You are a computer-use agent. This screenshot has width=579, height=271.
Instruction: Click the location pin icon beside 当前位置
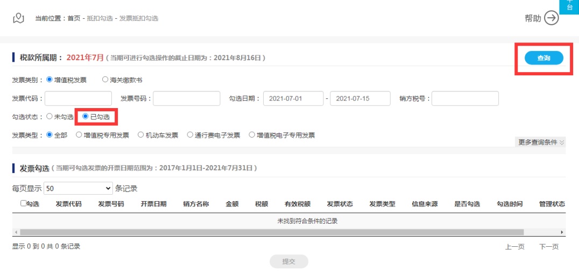tap(19, 18)
